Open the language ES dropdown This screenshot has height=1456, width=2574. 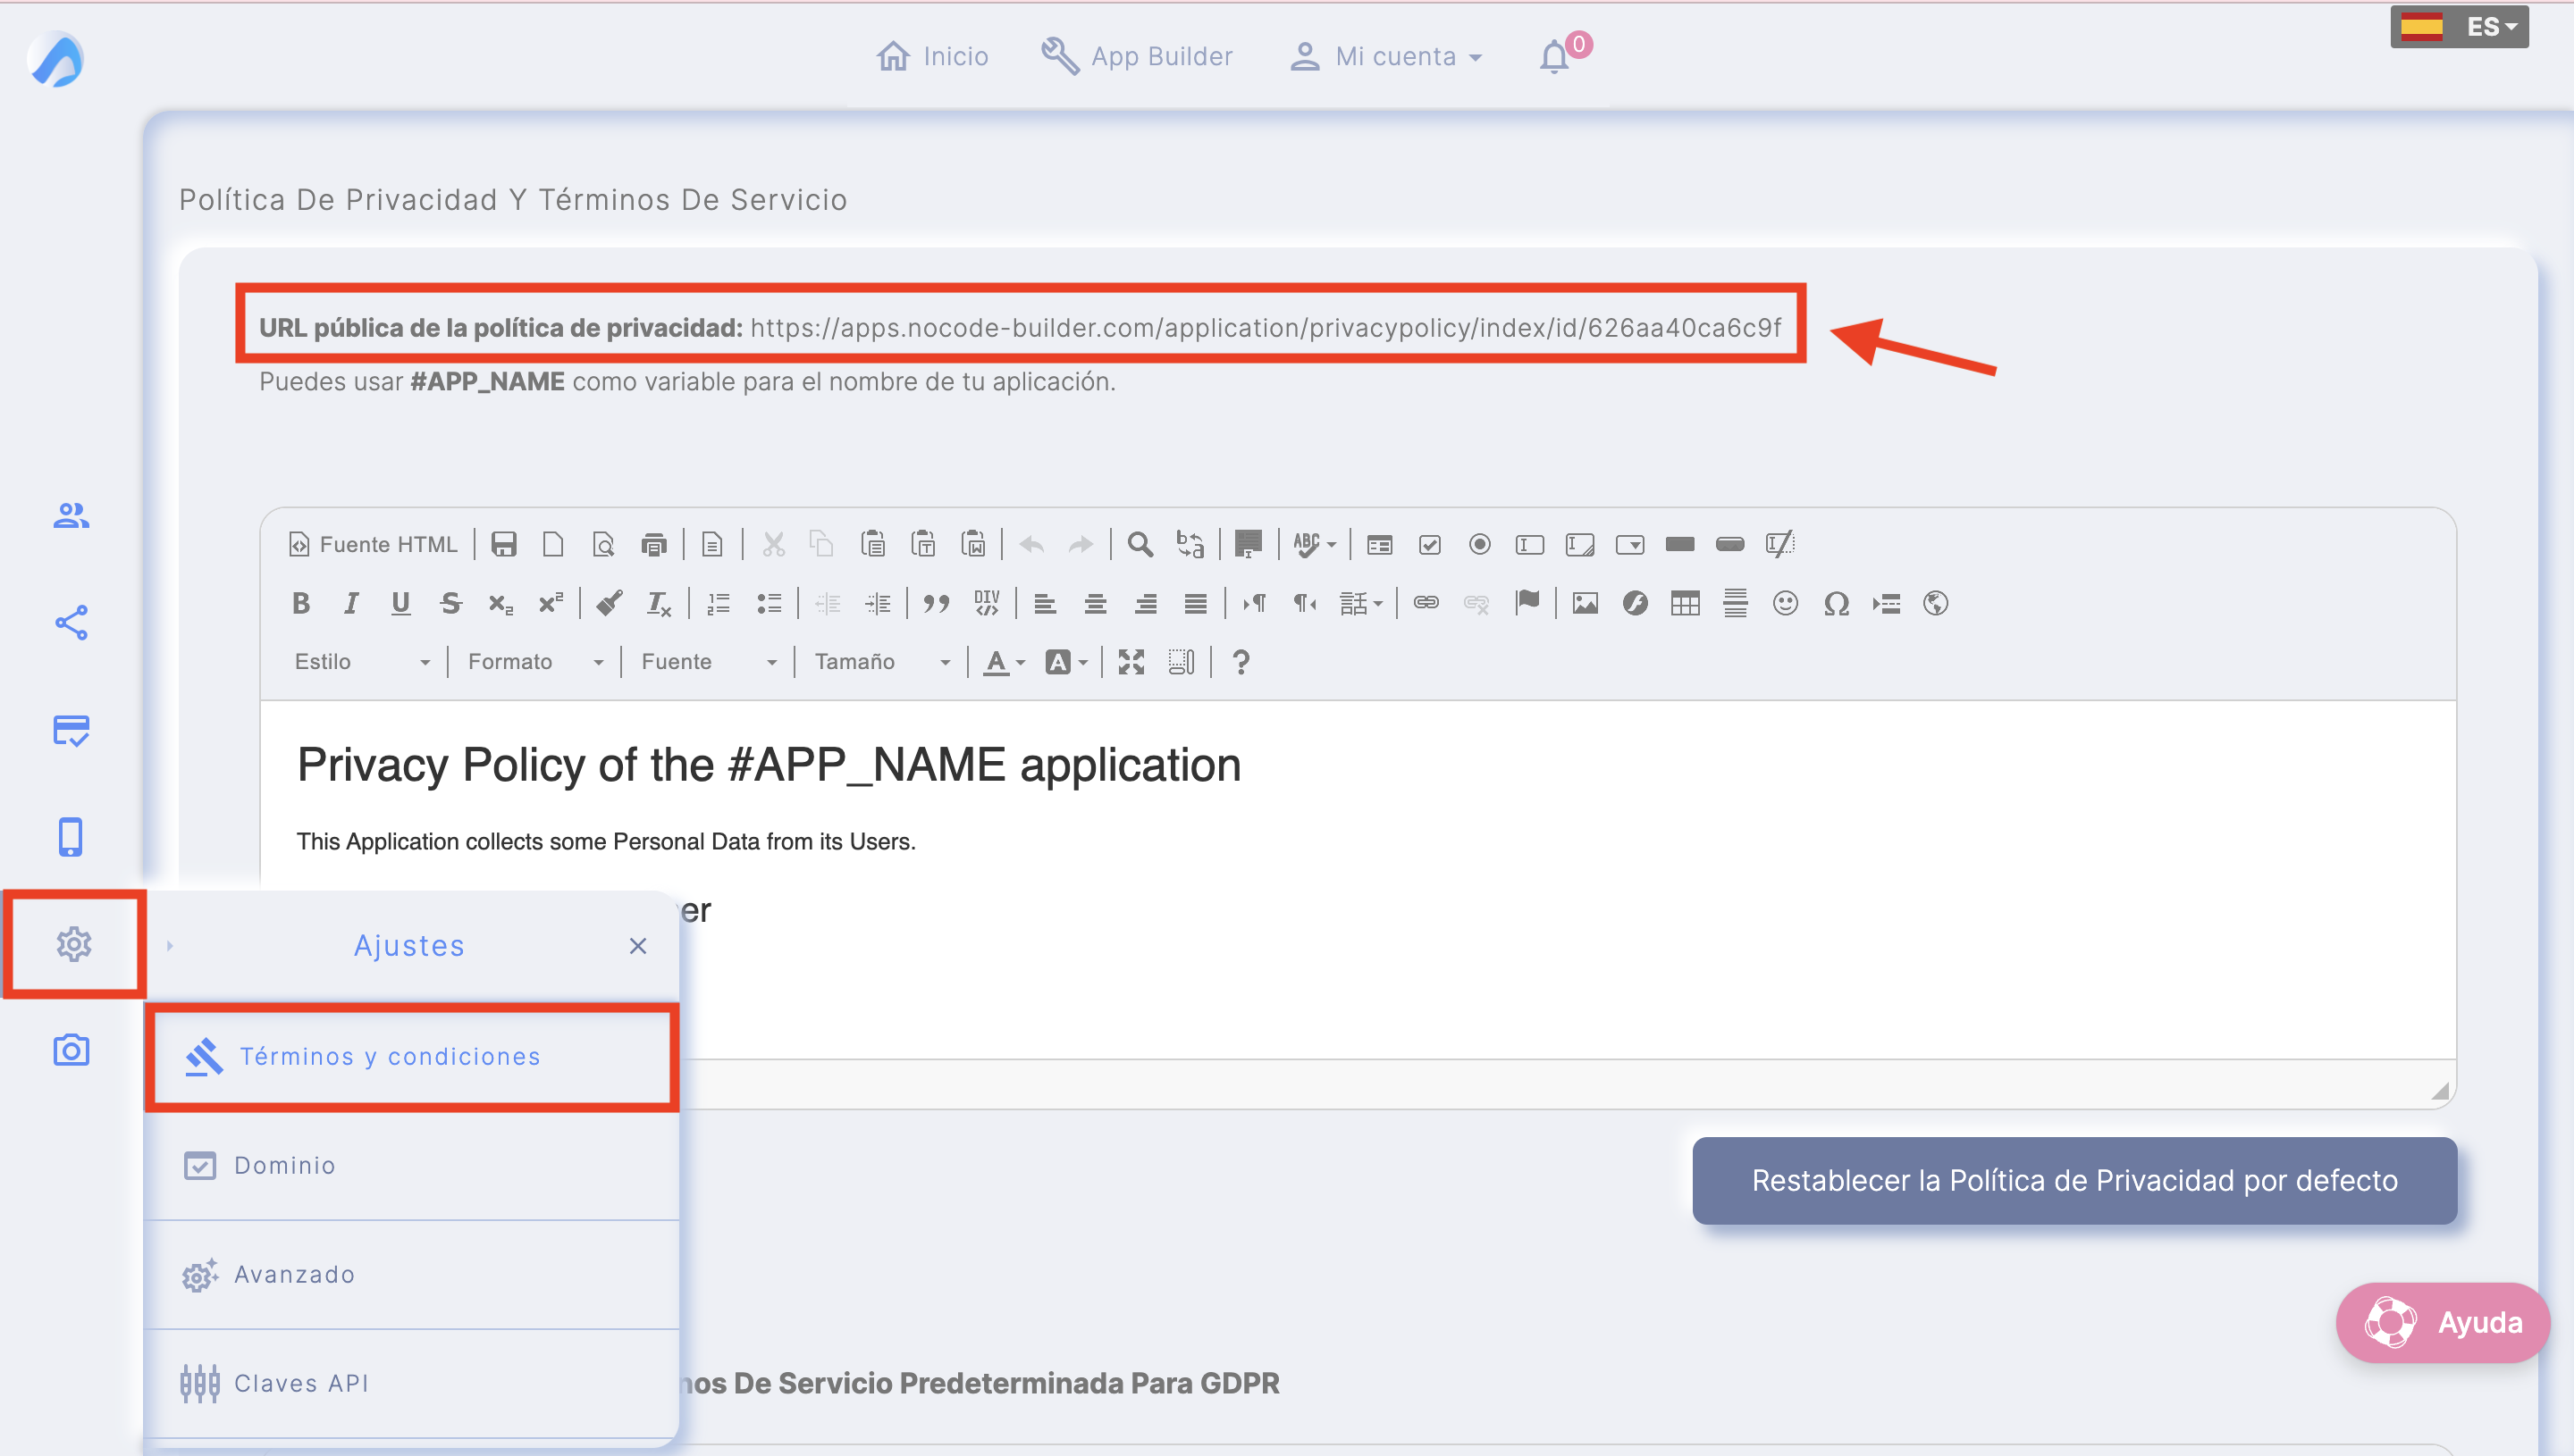coord(2459,27)
